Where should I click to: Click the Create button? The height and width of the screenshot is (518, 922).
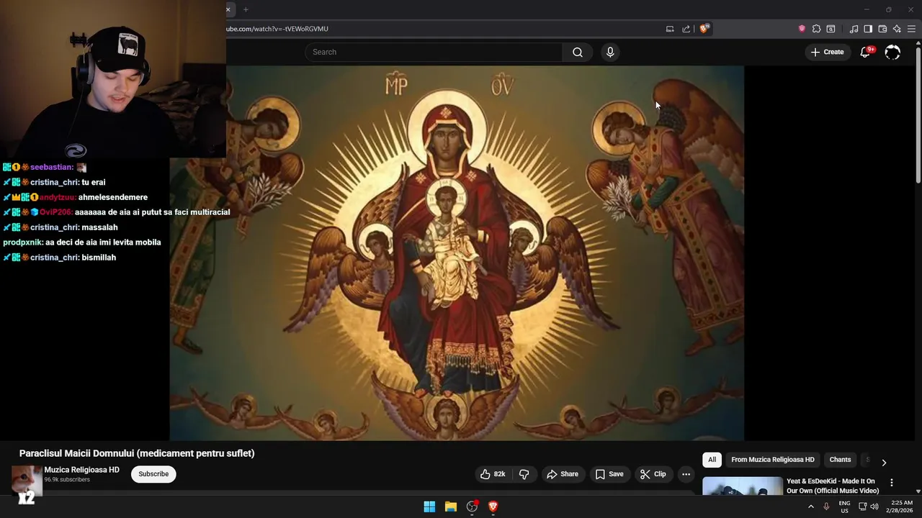827,52
